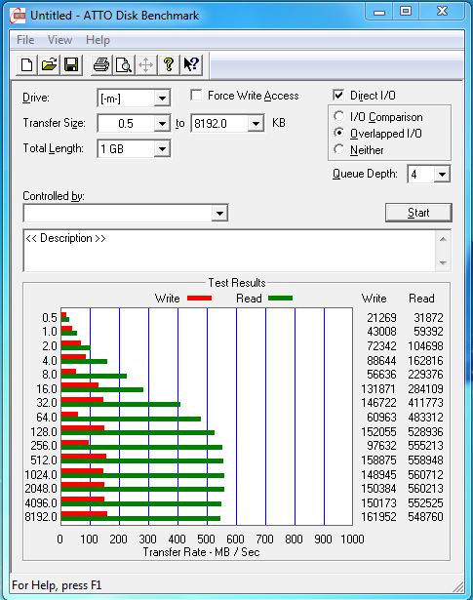Open the View menu
Viewport: 473px width, 600px height.
[x=60, y=40]
